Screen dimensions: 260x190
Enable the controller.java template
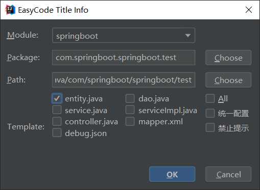(57, 121)
